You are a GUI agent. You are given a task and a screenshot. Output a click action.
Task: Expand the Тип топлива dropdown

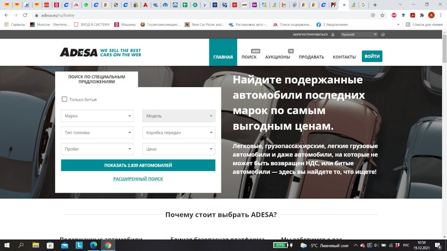point(97,132)
